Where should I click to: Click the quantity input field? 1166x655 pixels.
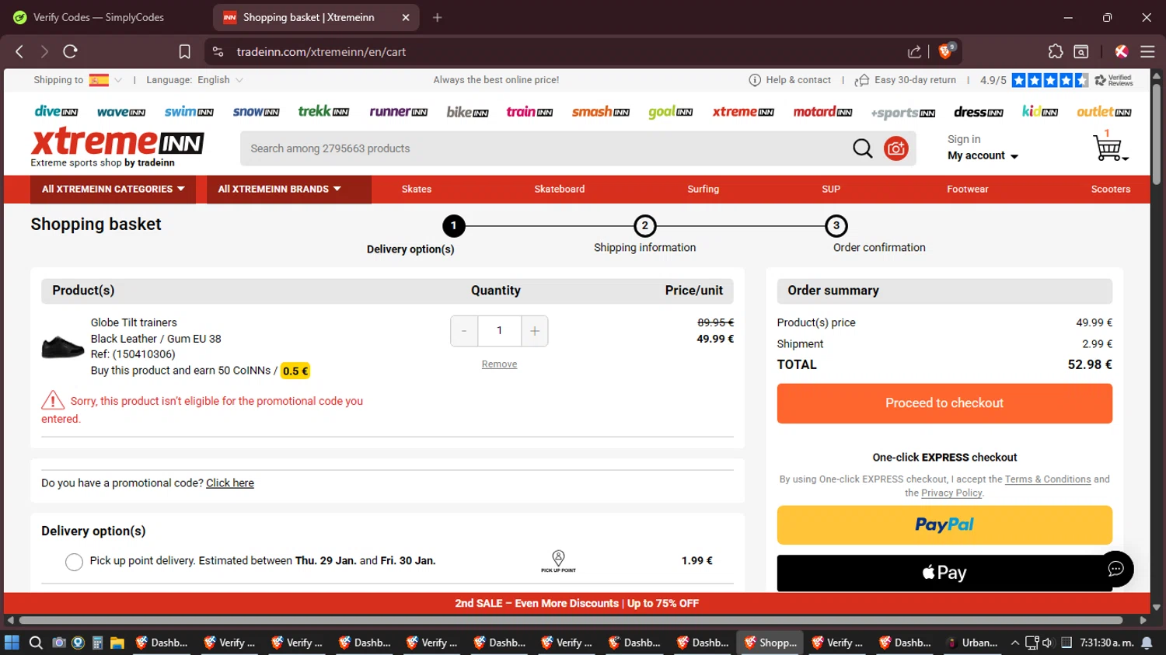click(x=499, y=331)
